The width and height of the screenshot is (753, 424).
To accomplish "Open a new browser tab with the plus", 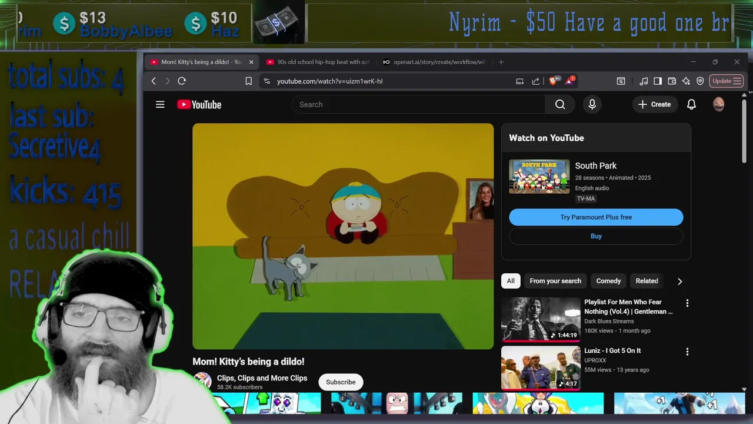I will pos(501,62).
